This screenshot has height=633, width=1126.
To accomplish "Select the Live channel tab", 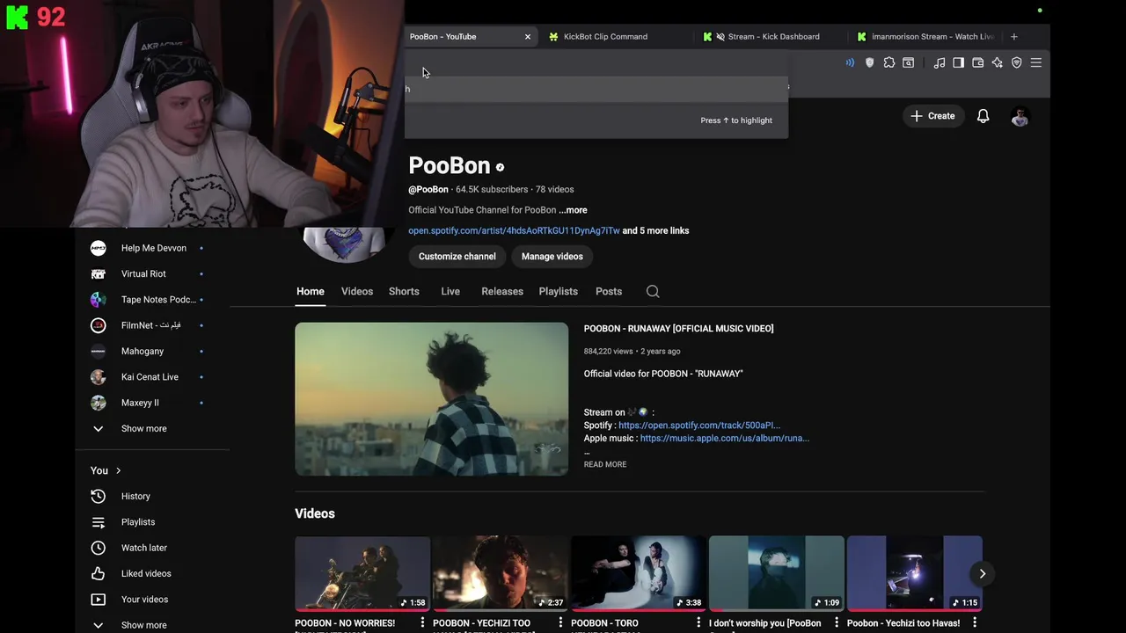I will pos(450,291).
